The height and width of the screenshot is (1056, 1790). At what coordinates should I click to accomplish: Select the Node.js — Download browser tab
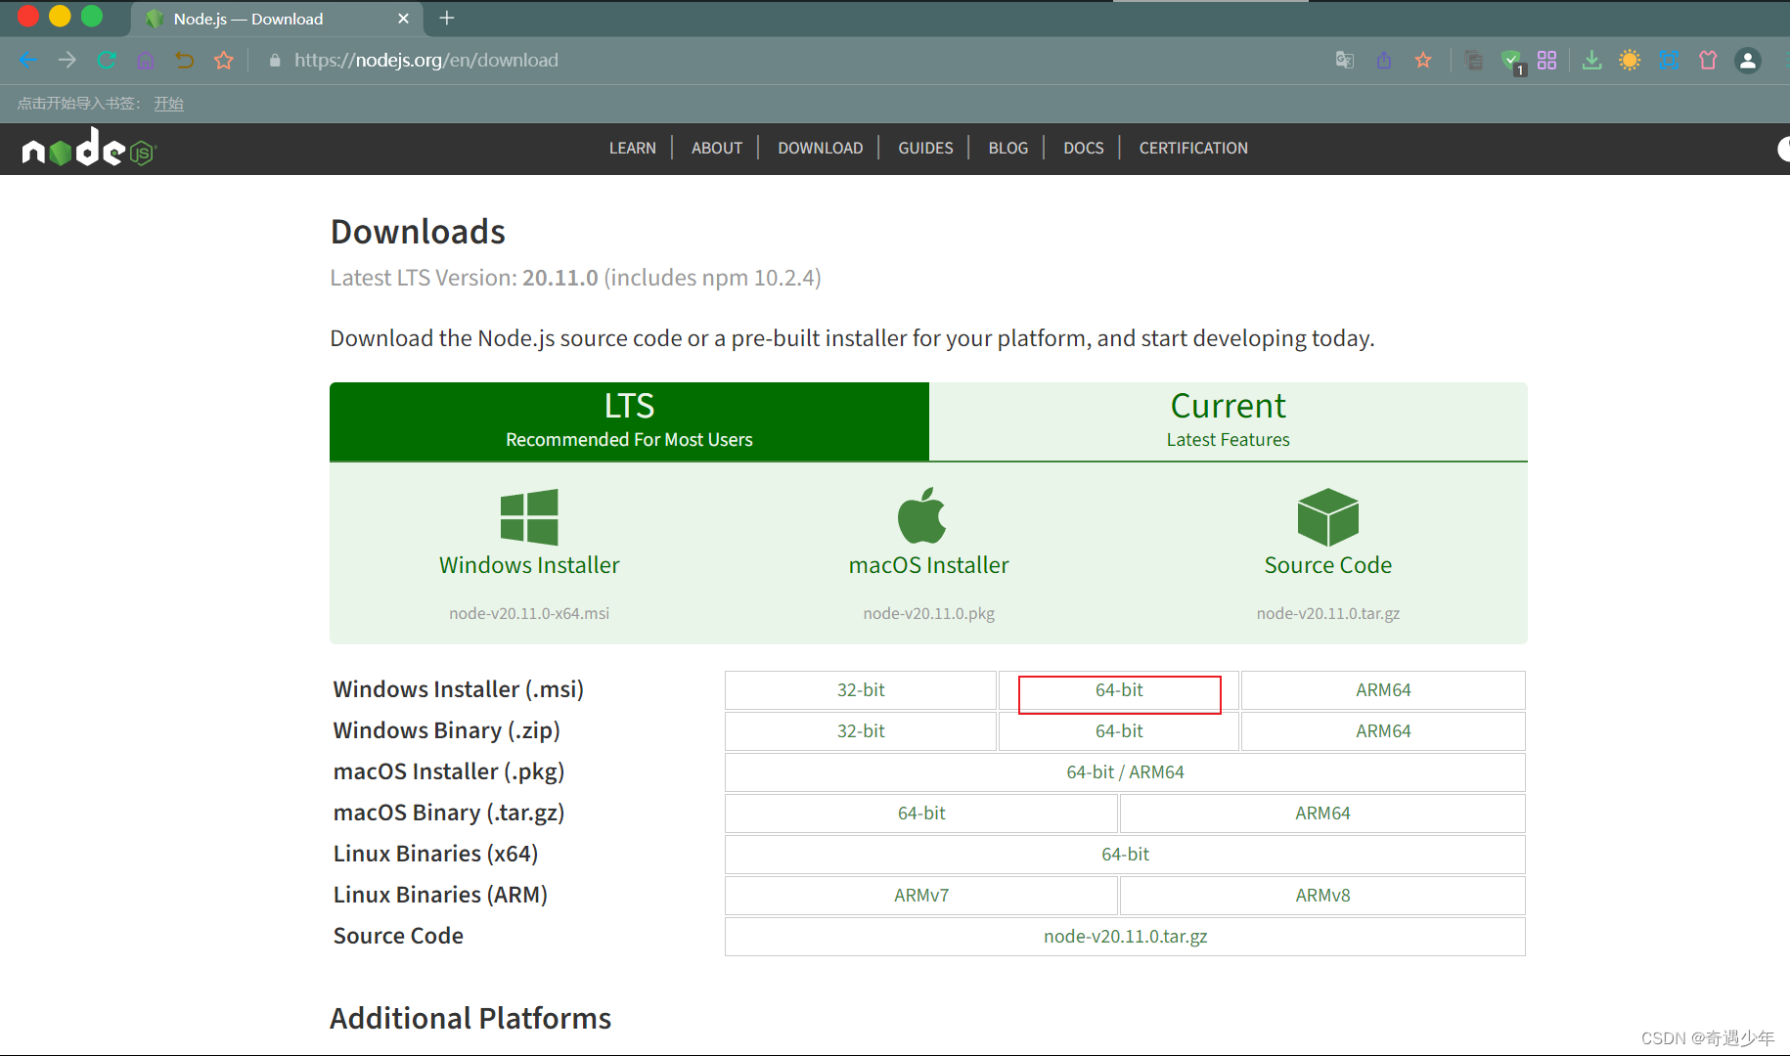[x=277, y=19]
